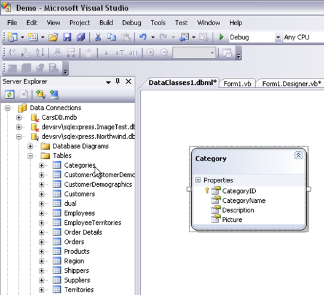The image size is (324, 295).
Task: Save the current file with floppy icon
Action: click(x=67, y=37)
